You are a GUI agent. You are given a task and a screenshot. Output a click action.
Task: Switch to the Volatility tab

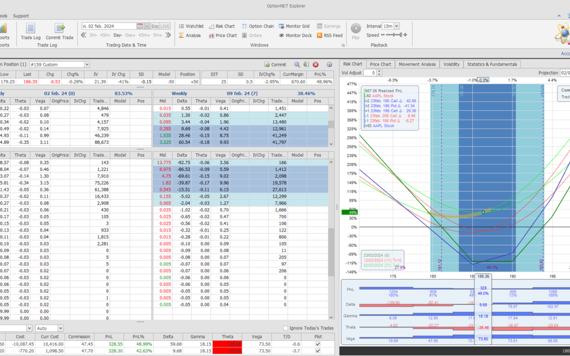coord(451,64)
